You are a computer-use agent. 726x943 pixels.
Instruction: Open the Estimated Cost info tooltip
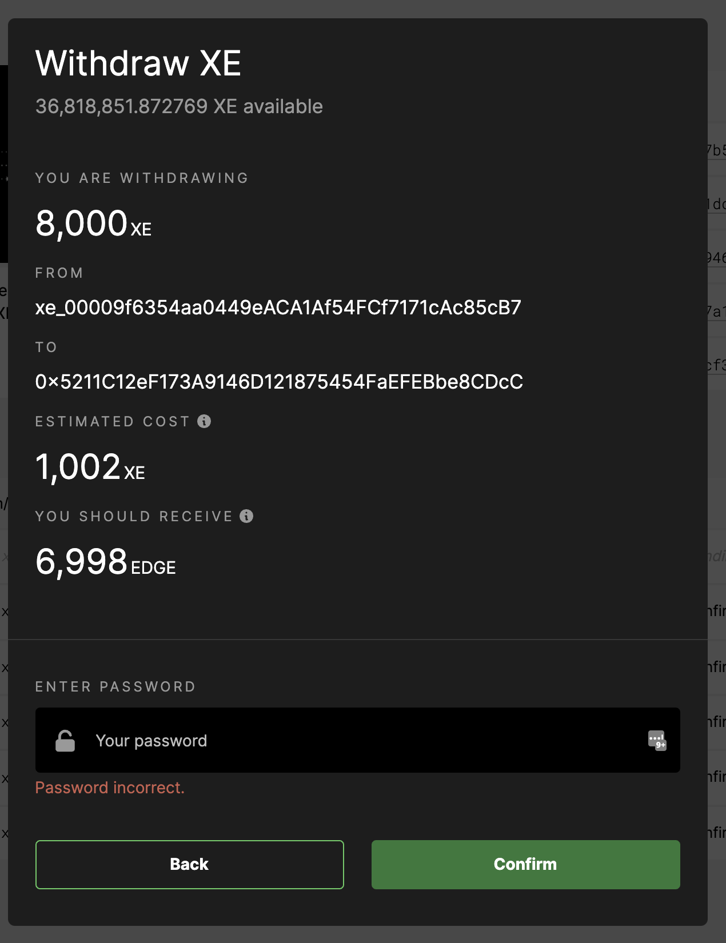(204, 422)
